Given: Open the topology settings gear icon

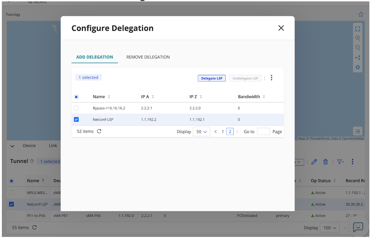Looking at the screenshot, I should (358, 67).
